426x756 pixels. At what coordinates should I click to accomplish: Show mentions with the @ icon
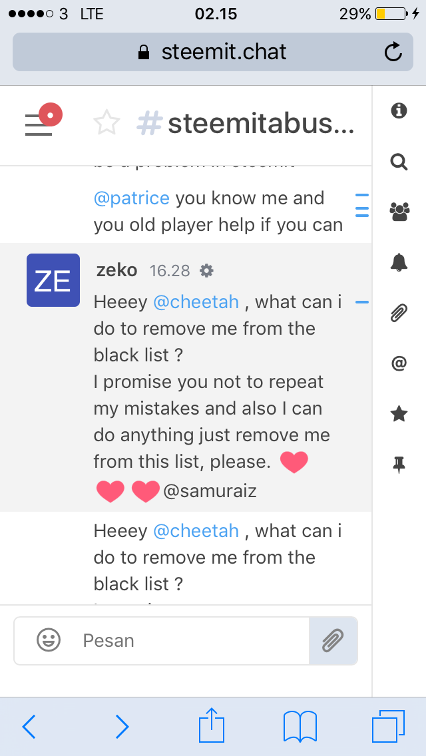(399, 363)
